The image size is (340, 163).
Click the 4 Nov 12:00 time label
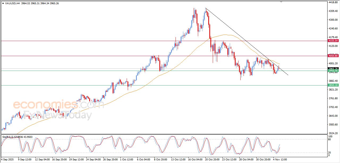(x=280, y=160)
